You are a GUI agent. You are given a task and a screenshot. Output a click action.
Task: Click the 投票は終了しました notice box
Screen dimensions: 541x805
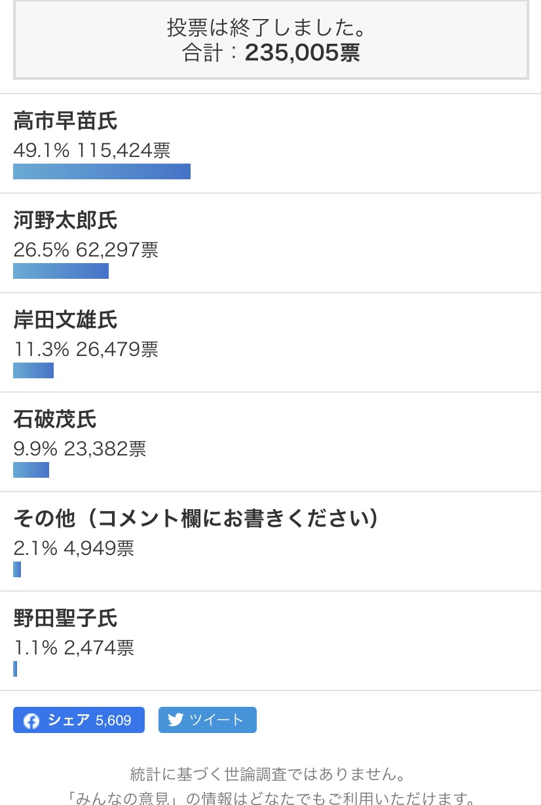[270, 40]
